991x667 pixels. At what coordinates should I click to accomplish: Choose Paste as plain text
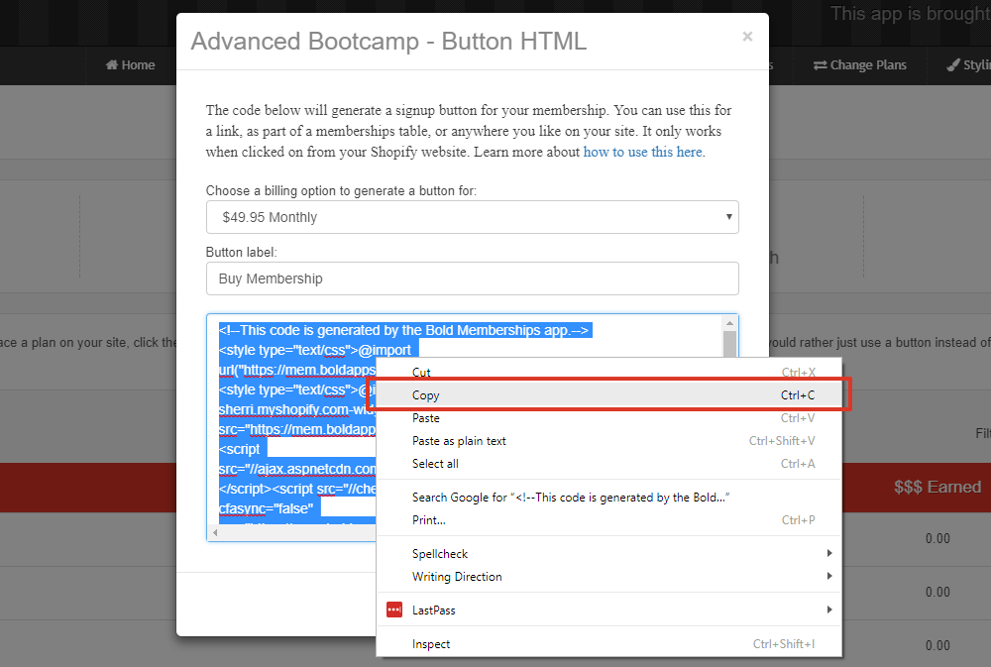[609, 441]
